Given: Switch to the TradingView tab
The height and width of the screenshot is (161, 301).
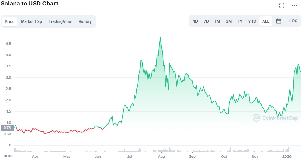Looking at the screenshot, I should click(60, 22).
